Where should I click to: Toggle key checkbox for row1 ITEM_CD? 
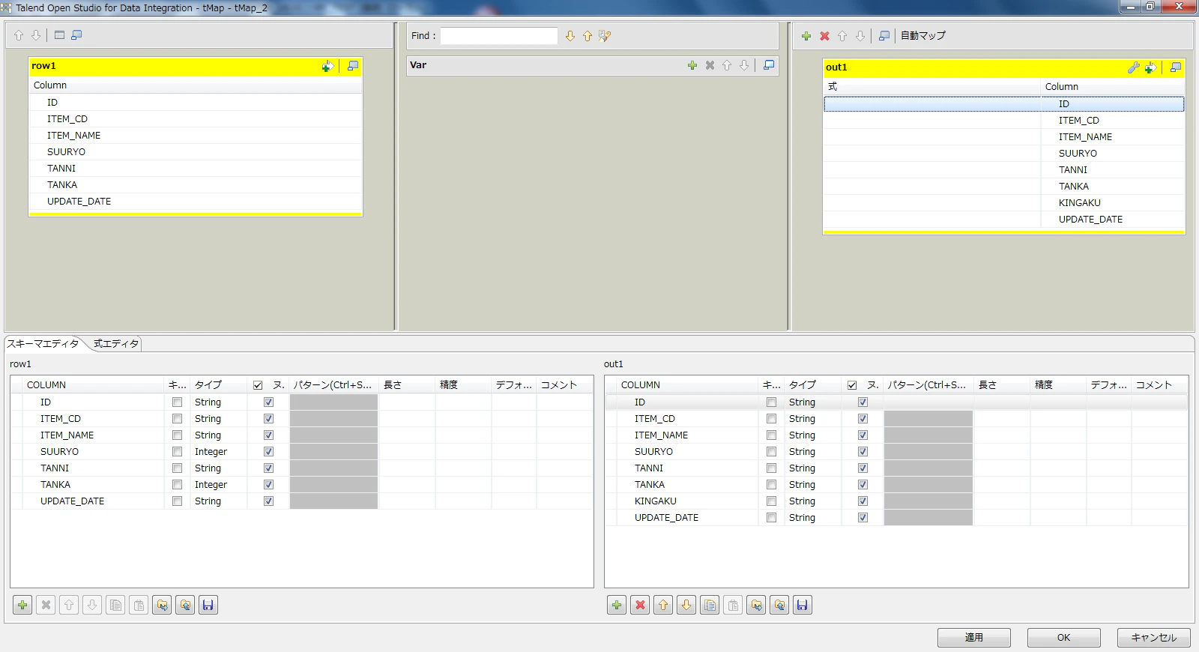click(177, 419)
